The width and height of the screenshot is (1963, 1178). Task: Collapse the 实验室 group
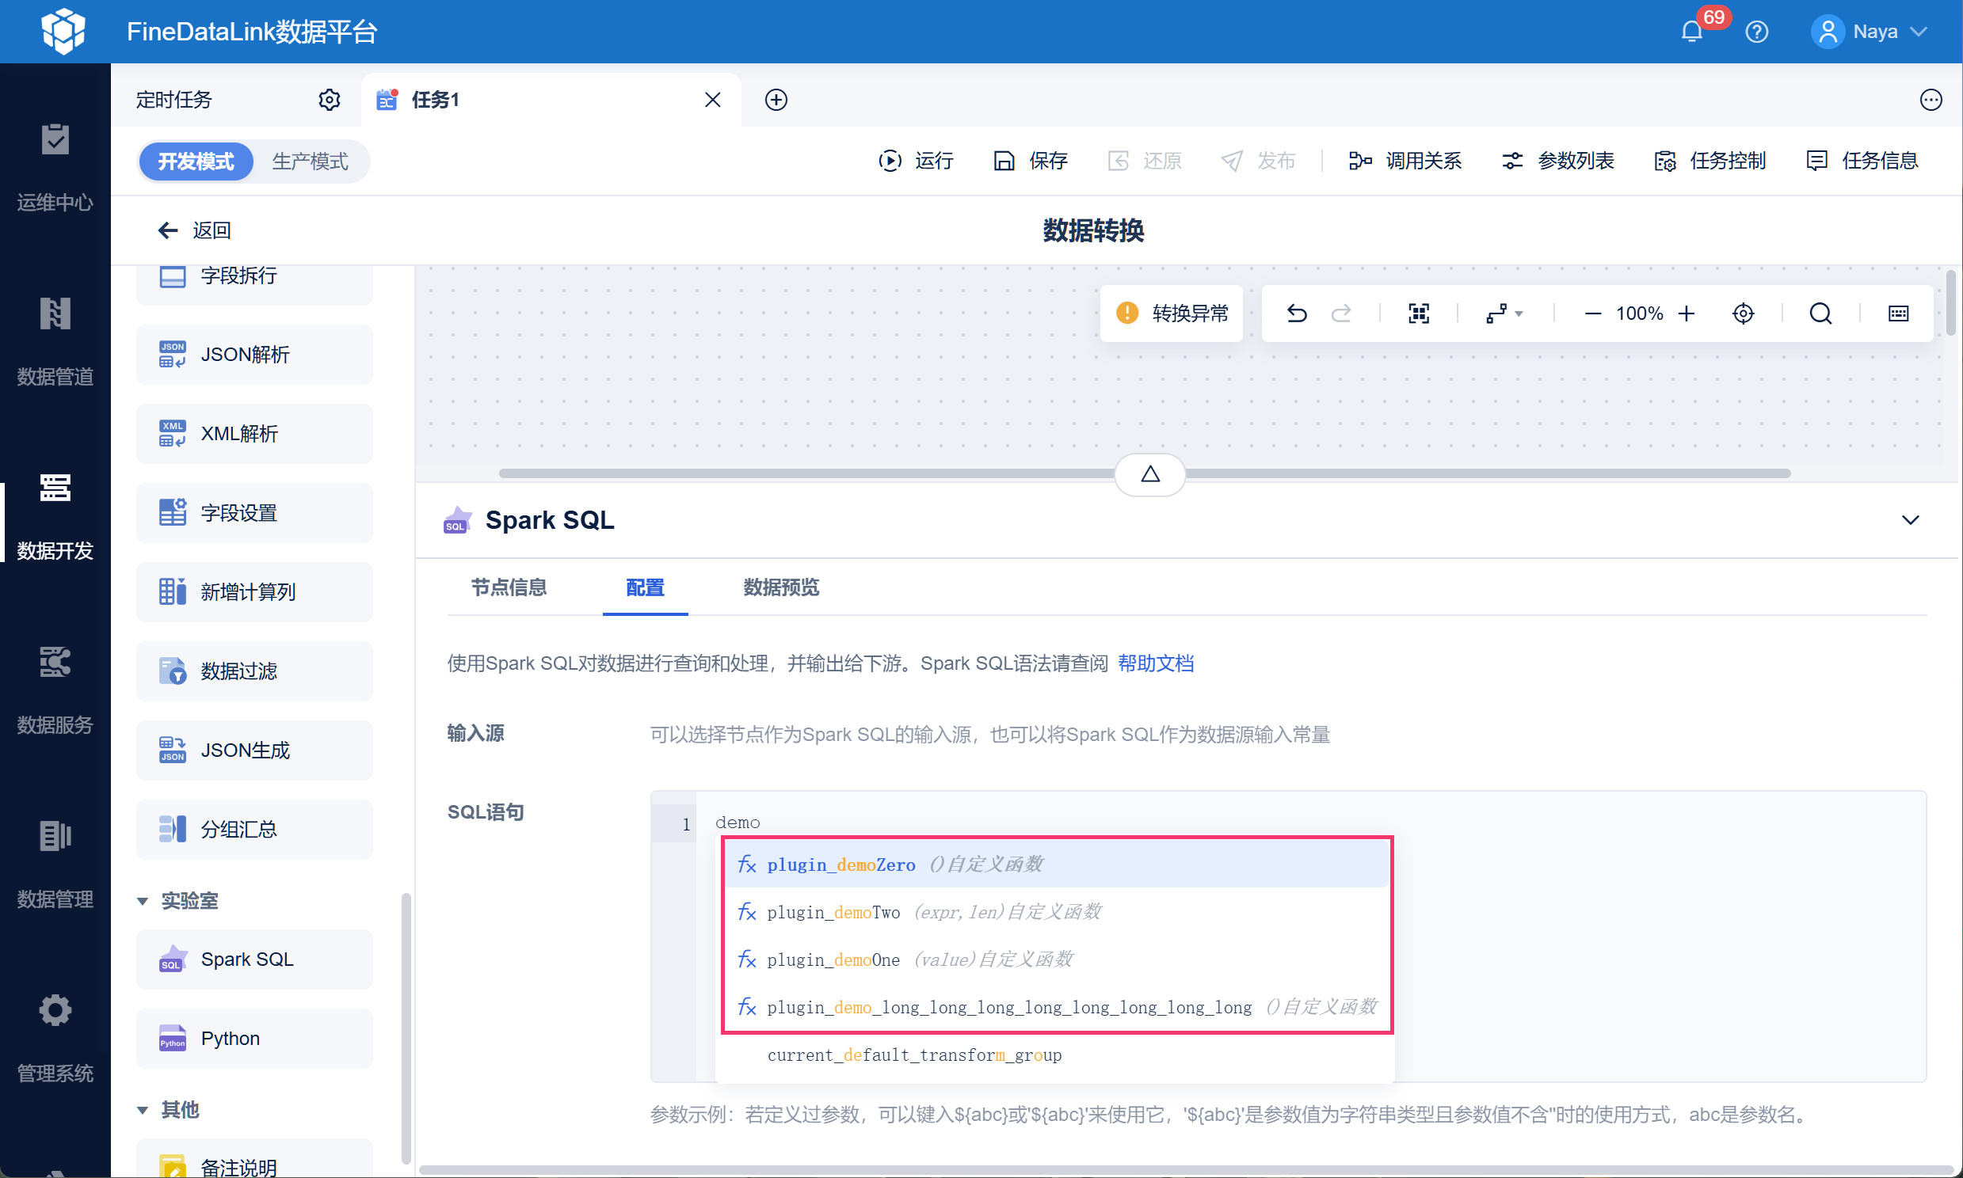pyautogui.click(x=143, y=901)
